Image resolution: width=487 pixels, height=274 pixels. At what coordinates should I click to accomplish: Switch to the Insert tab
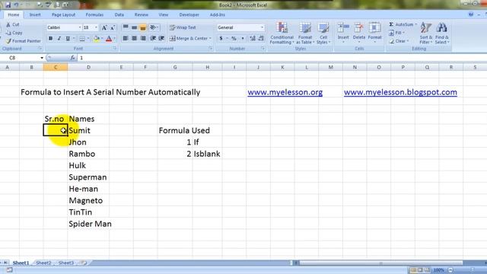(35, 14)
